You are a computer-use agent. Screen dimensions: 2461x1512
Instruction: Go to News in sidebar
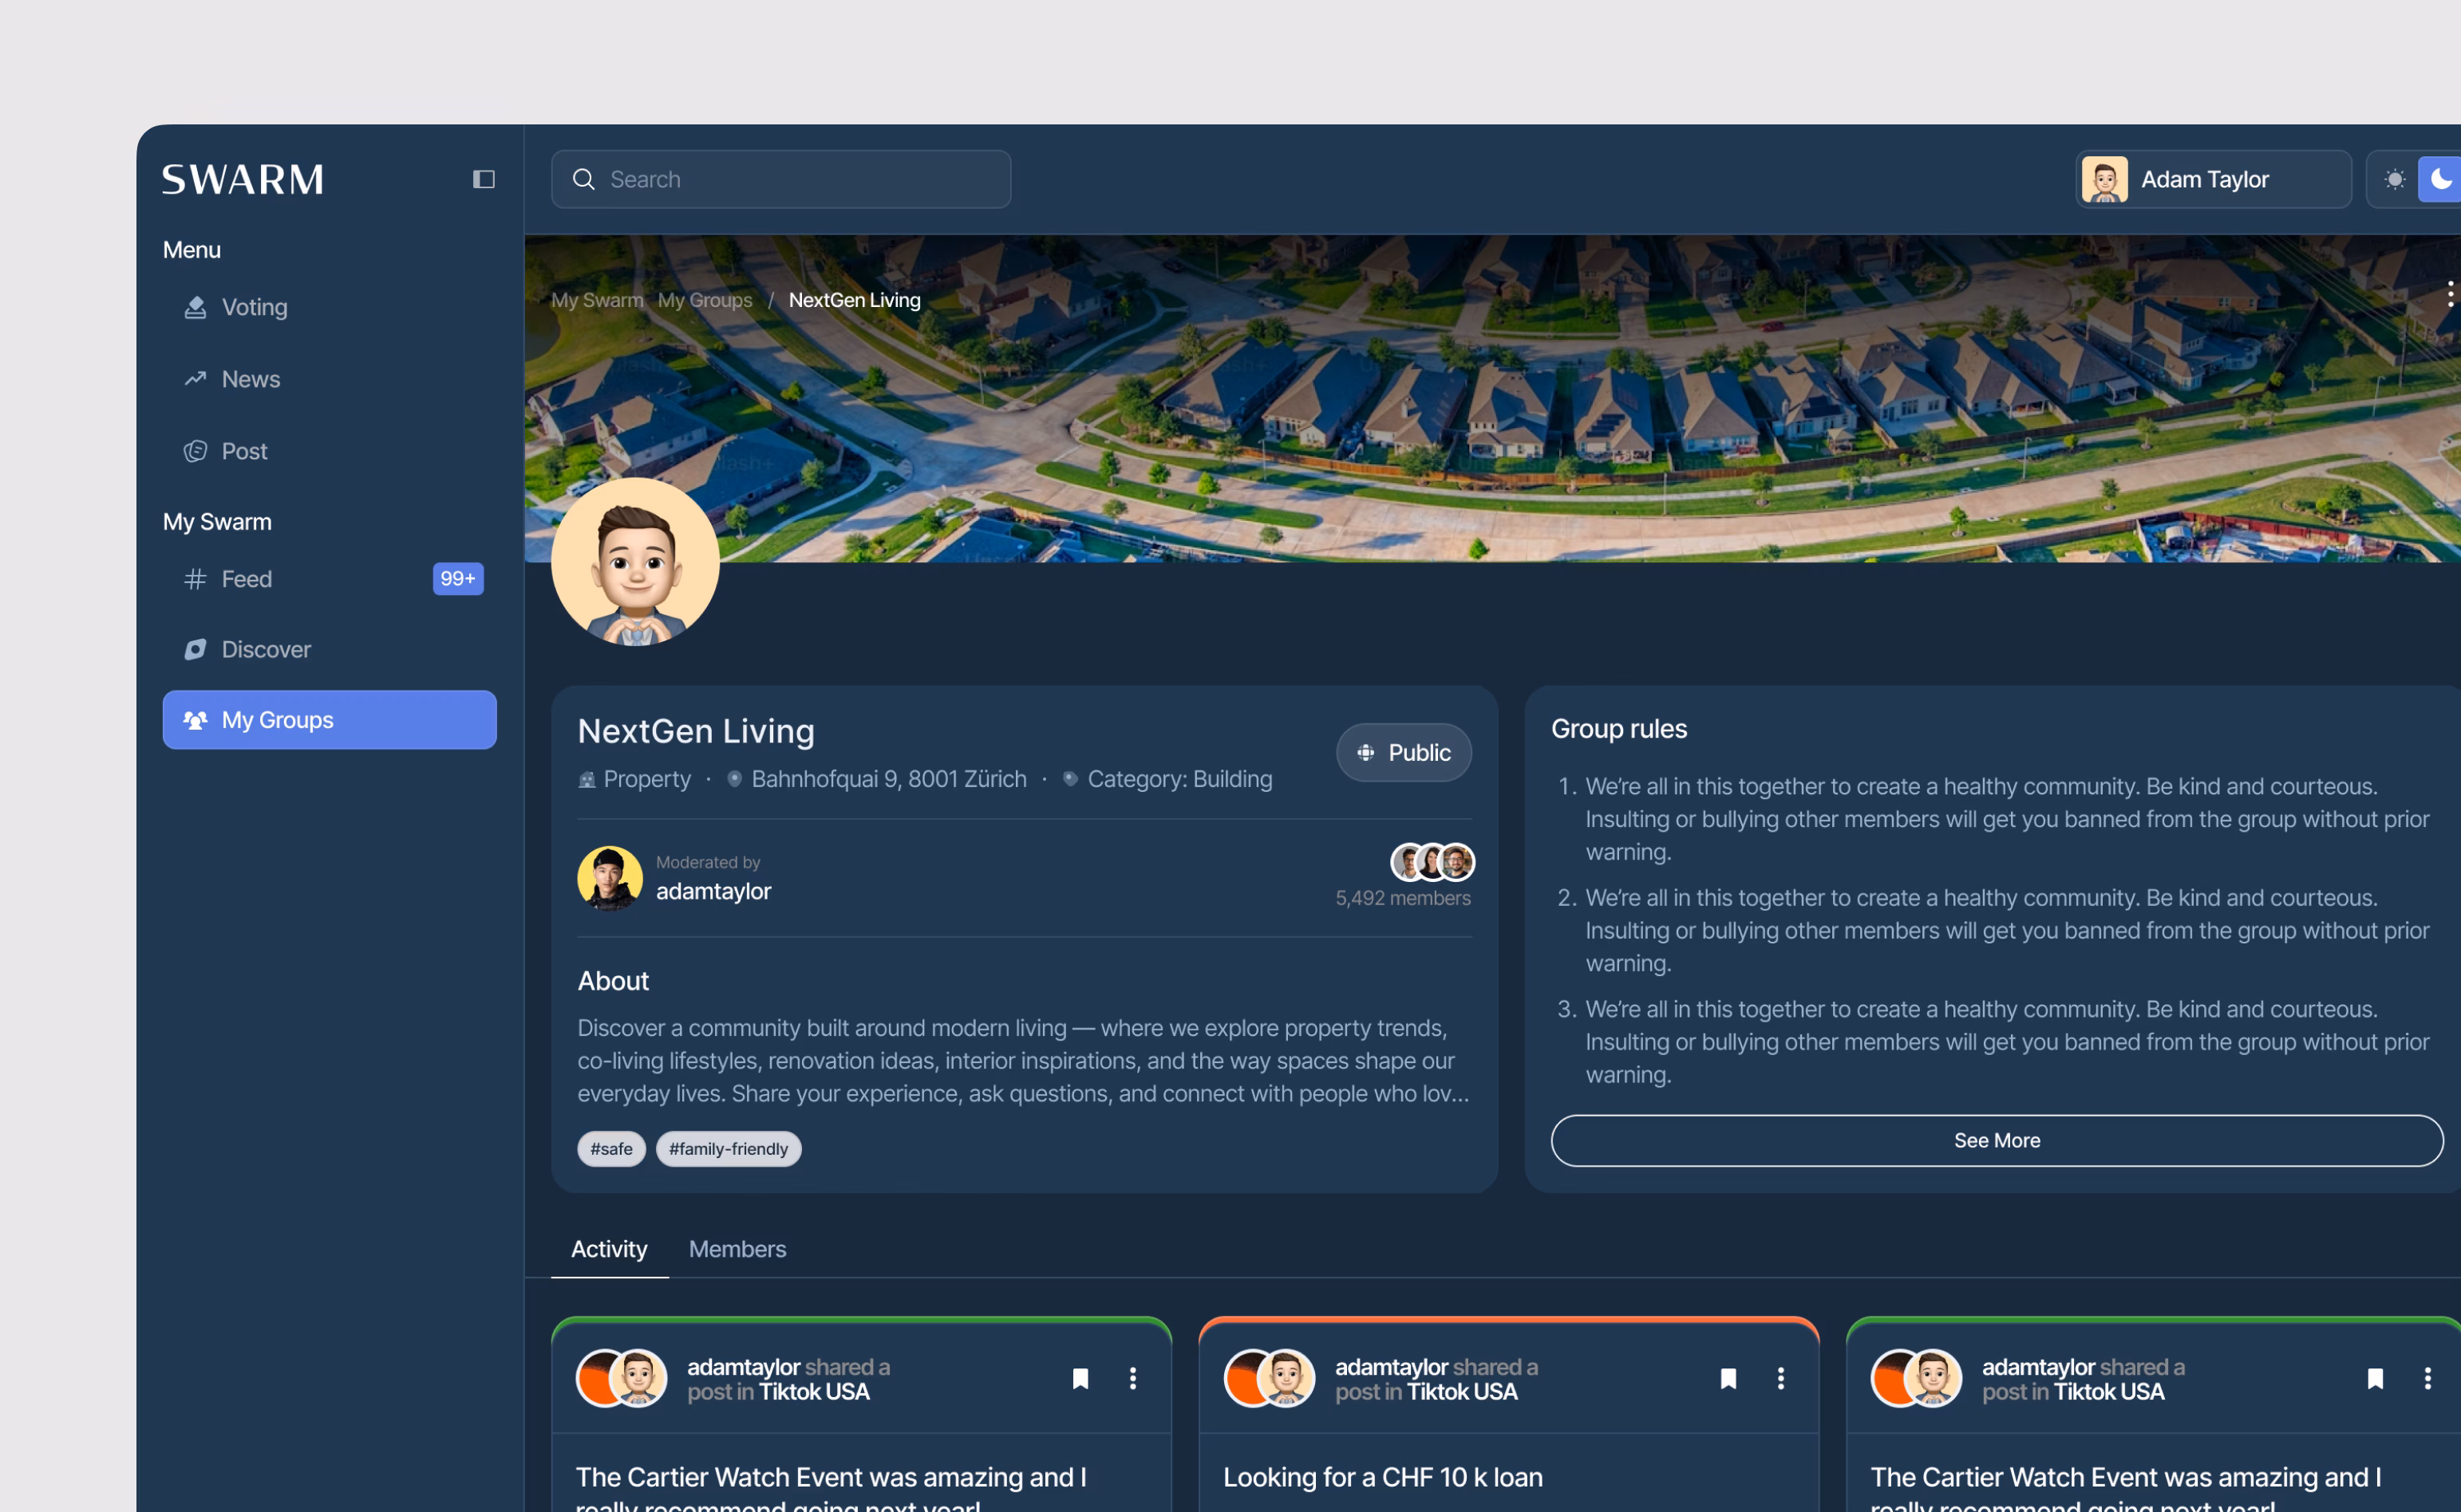(329, 379)
